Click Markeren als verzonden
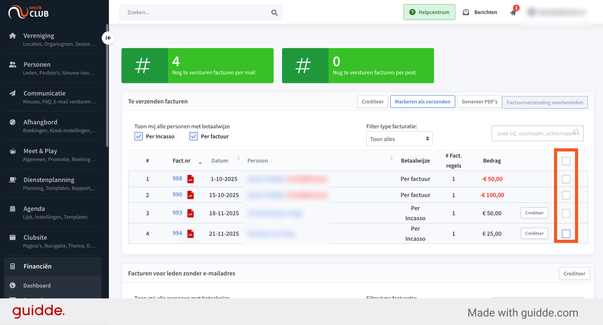This screenshot has height=325, width=603. click(422, 102)
